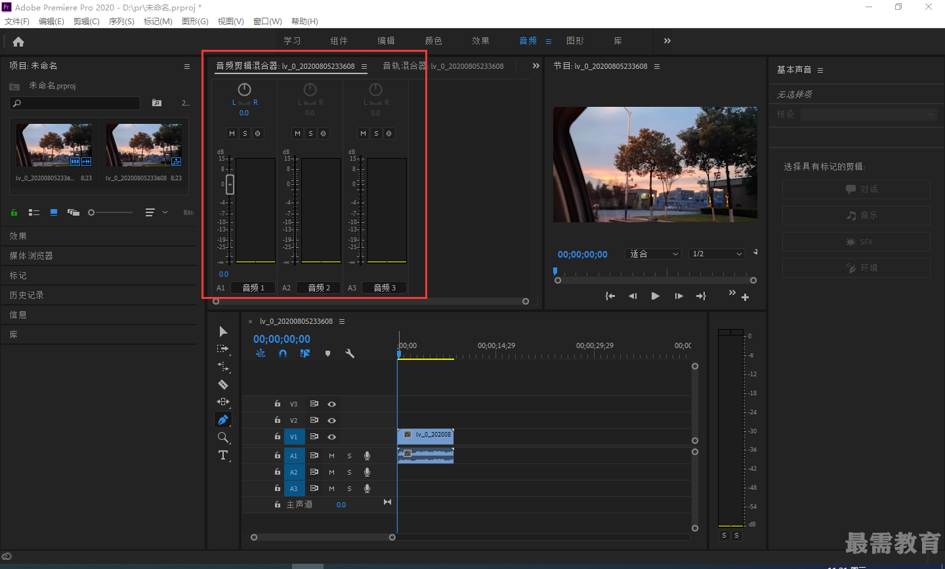Open the button editor plus icon
Screen dimensions: 945x569
click(x=745, y=298)
